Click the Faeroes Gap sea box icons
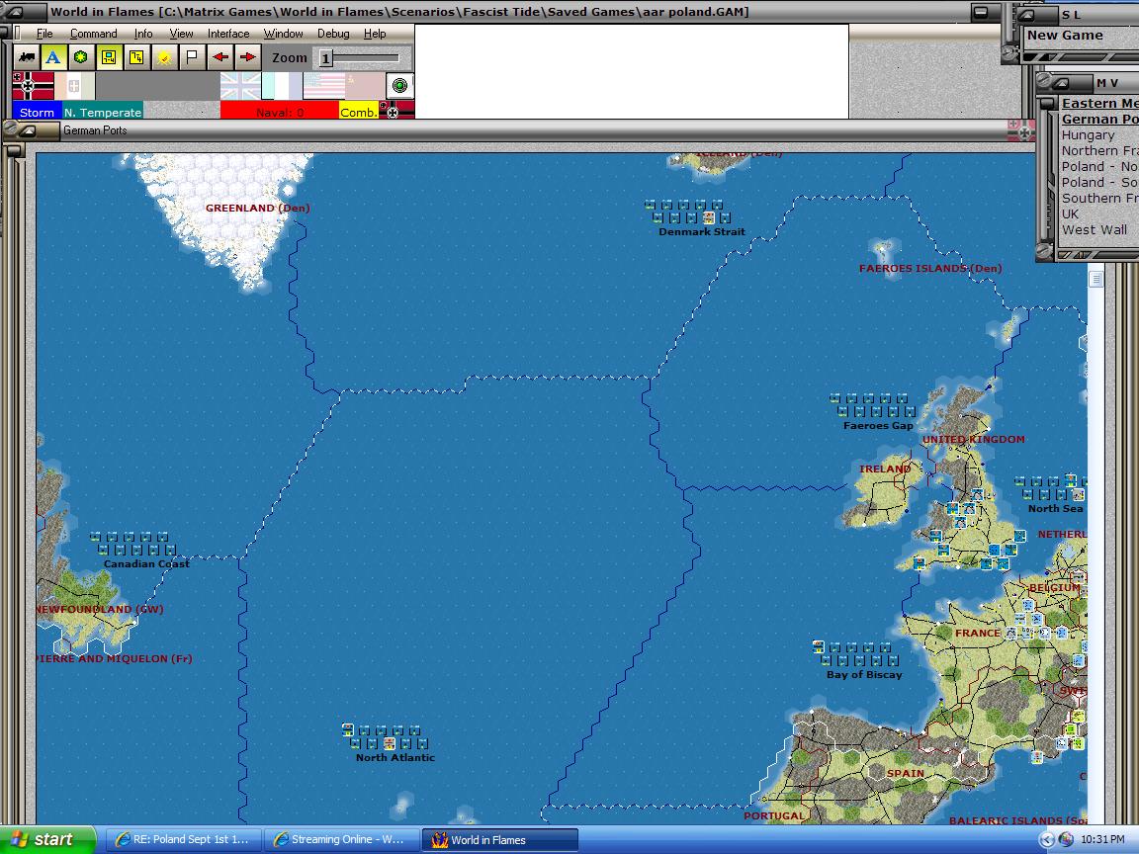 [872, 405]
